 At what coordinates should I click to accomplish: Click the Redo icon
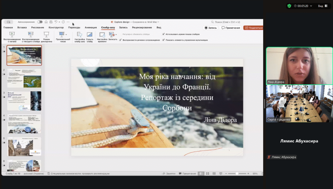point(63,22)
